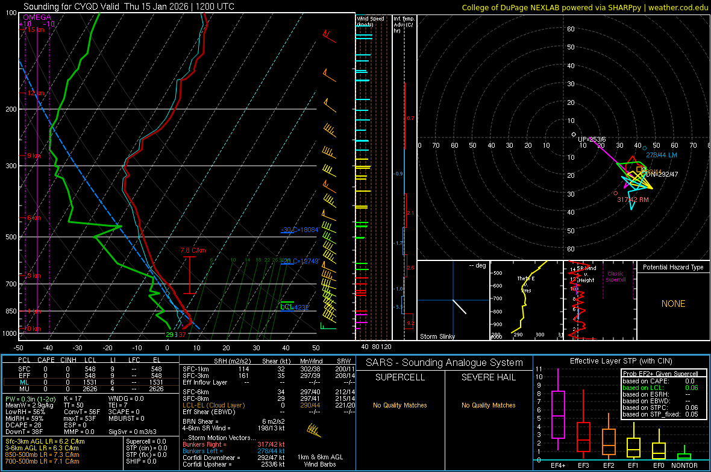Click No Quality Matches under SUPERCELL
Screen dimensions: 711x472
(400, 405)
